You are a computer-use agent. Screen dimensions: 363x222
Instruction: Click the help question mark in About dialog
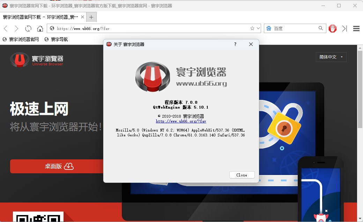coord(235,44)
